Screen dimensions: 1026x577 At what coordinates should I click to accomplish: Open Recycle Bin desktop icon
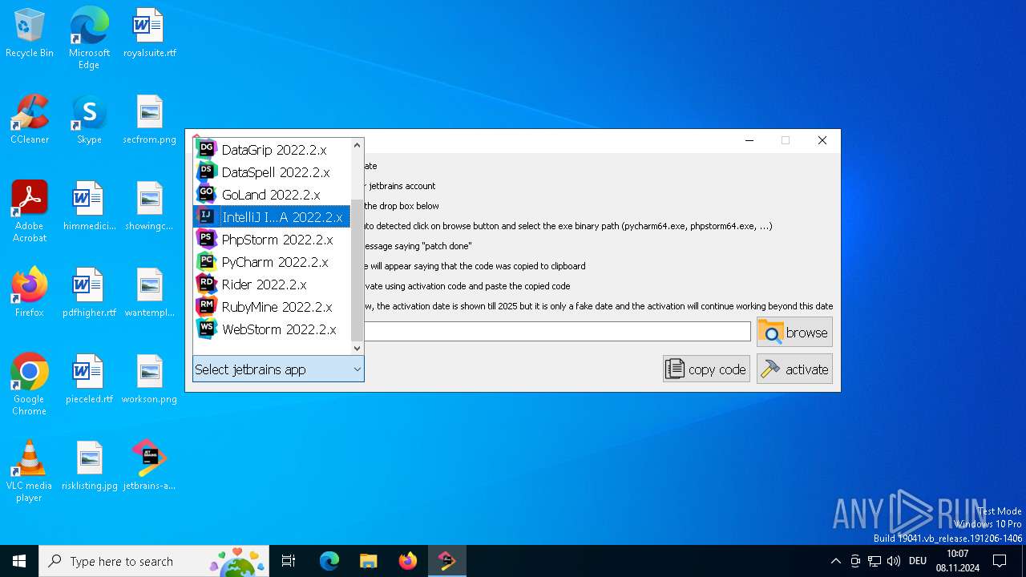click(x=30, y=34)
